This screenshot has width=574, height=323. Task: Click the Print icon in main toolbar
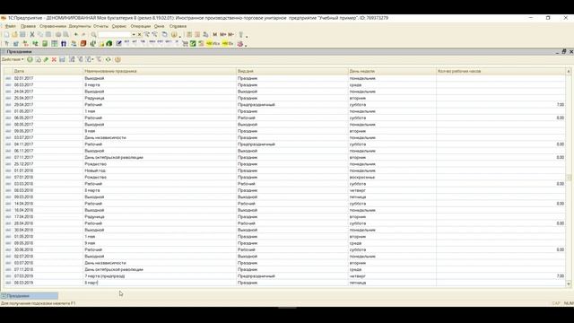coord(57,34)
